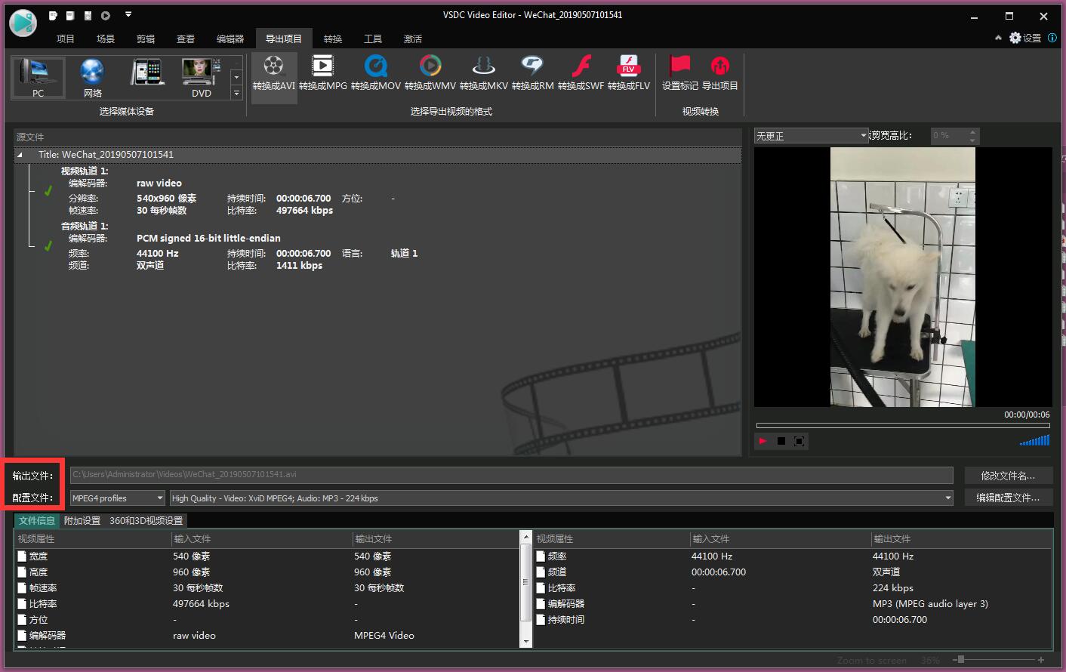Click the quick access save icon
Viewport: 1066px width, 672px height.
(x=88, y=15)
